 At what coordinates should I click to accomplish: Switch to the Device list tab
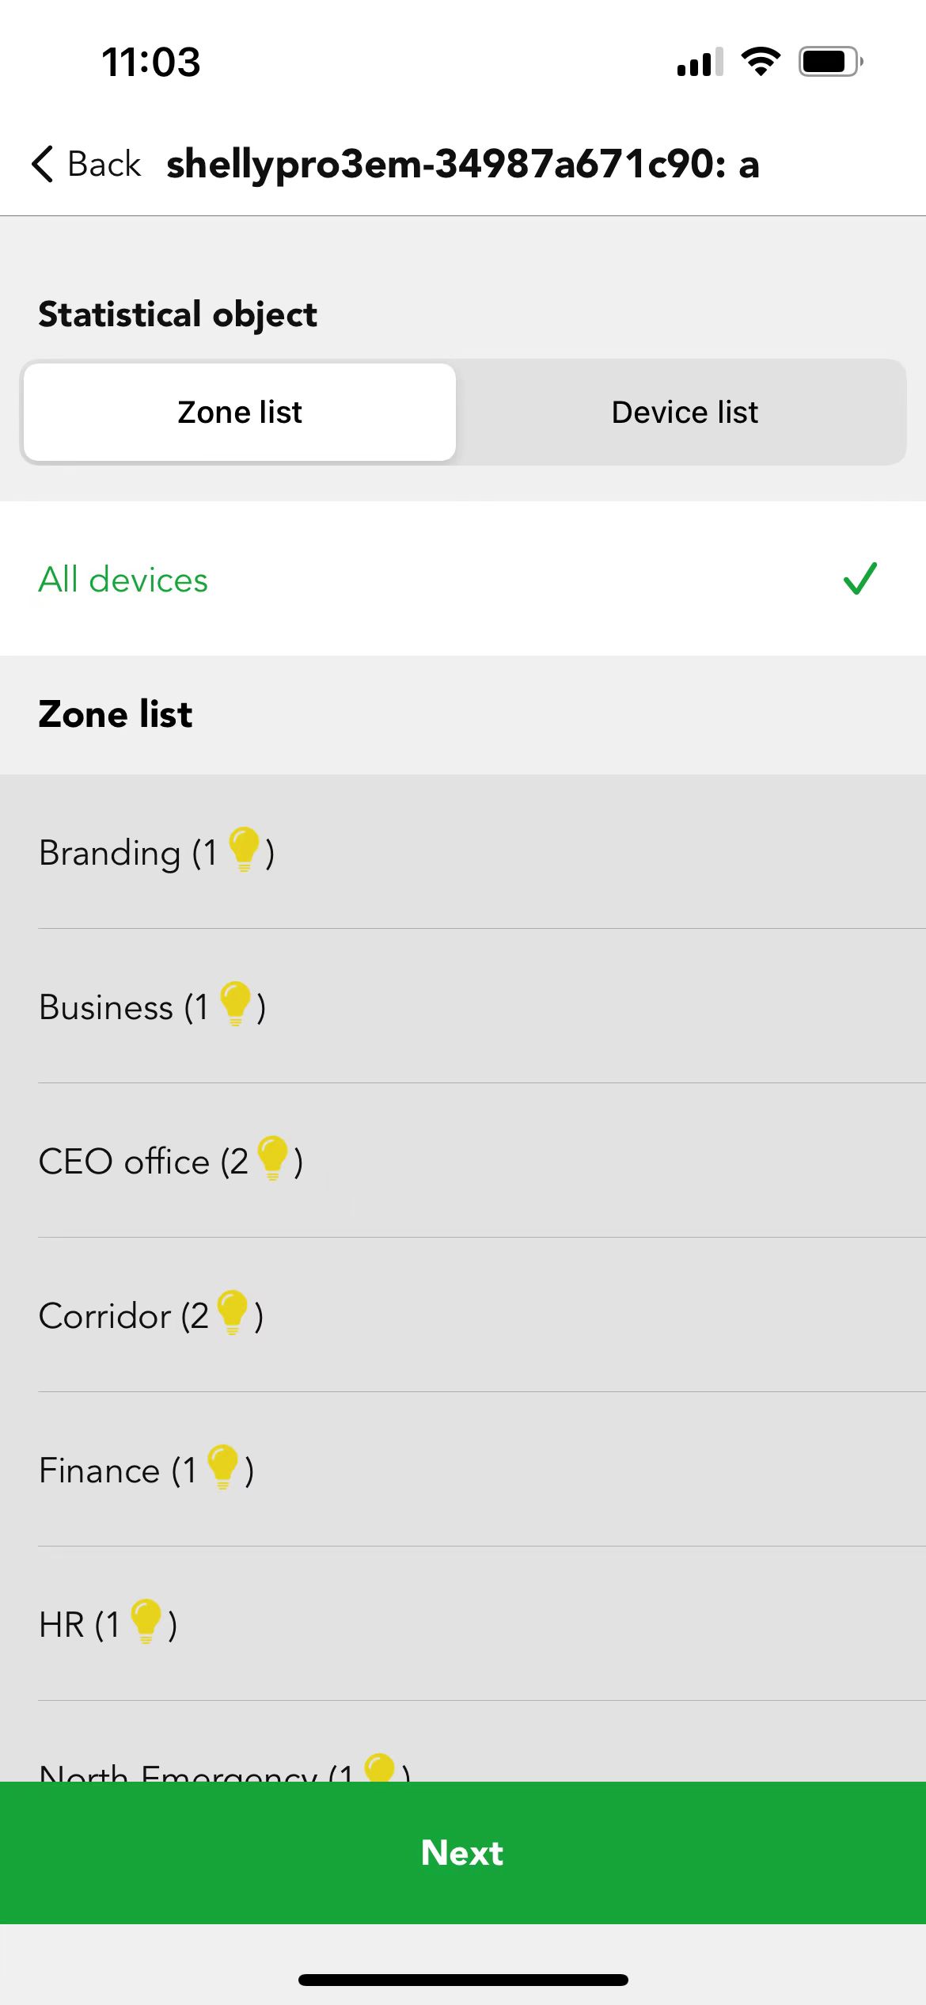[x=685, y=412]
